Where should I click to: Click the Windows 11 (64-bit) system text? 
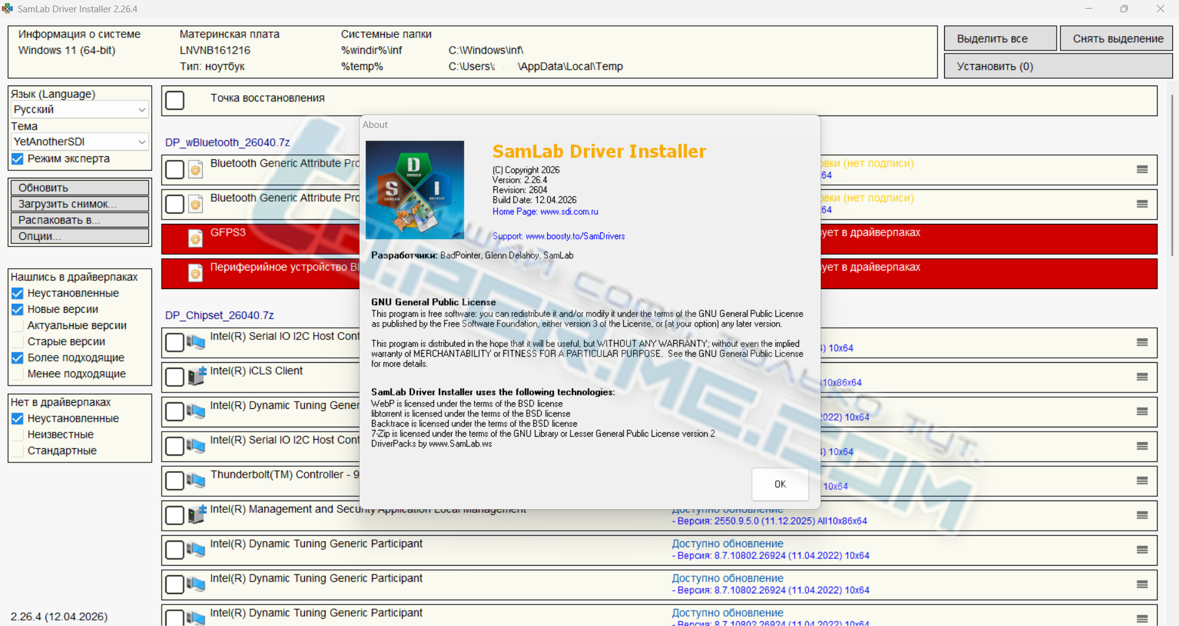tap(67, 50)
